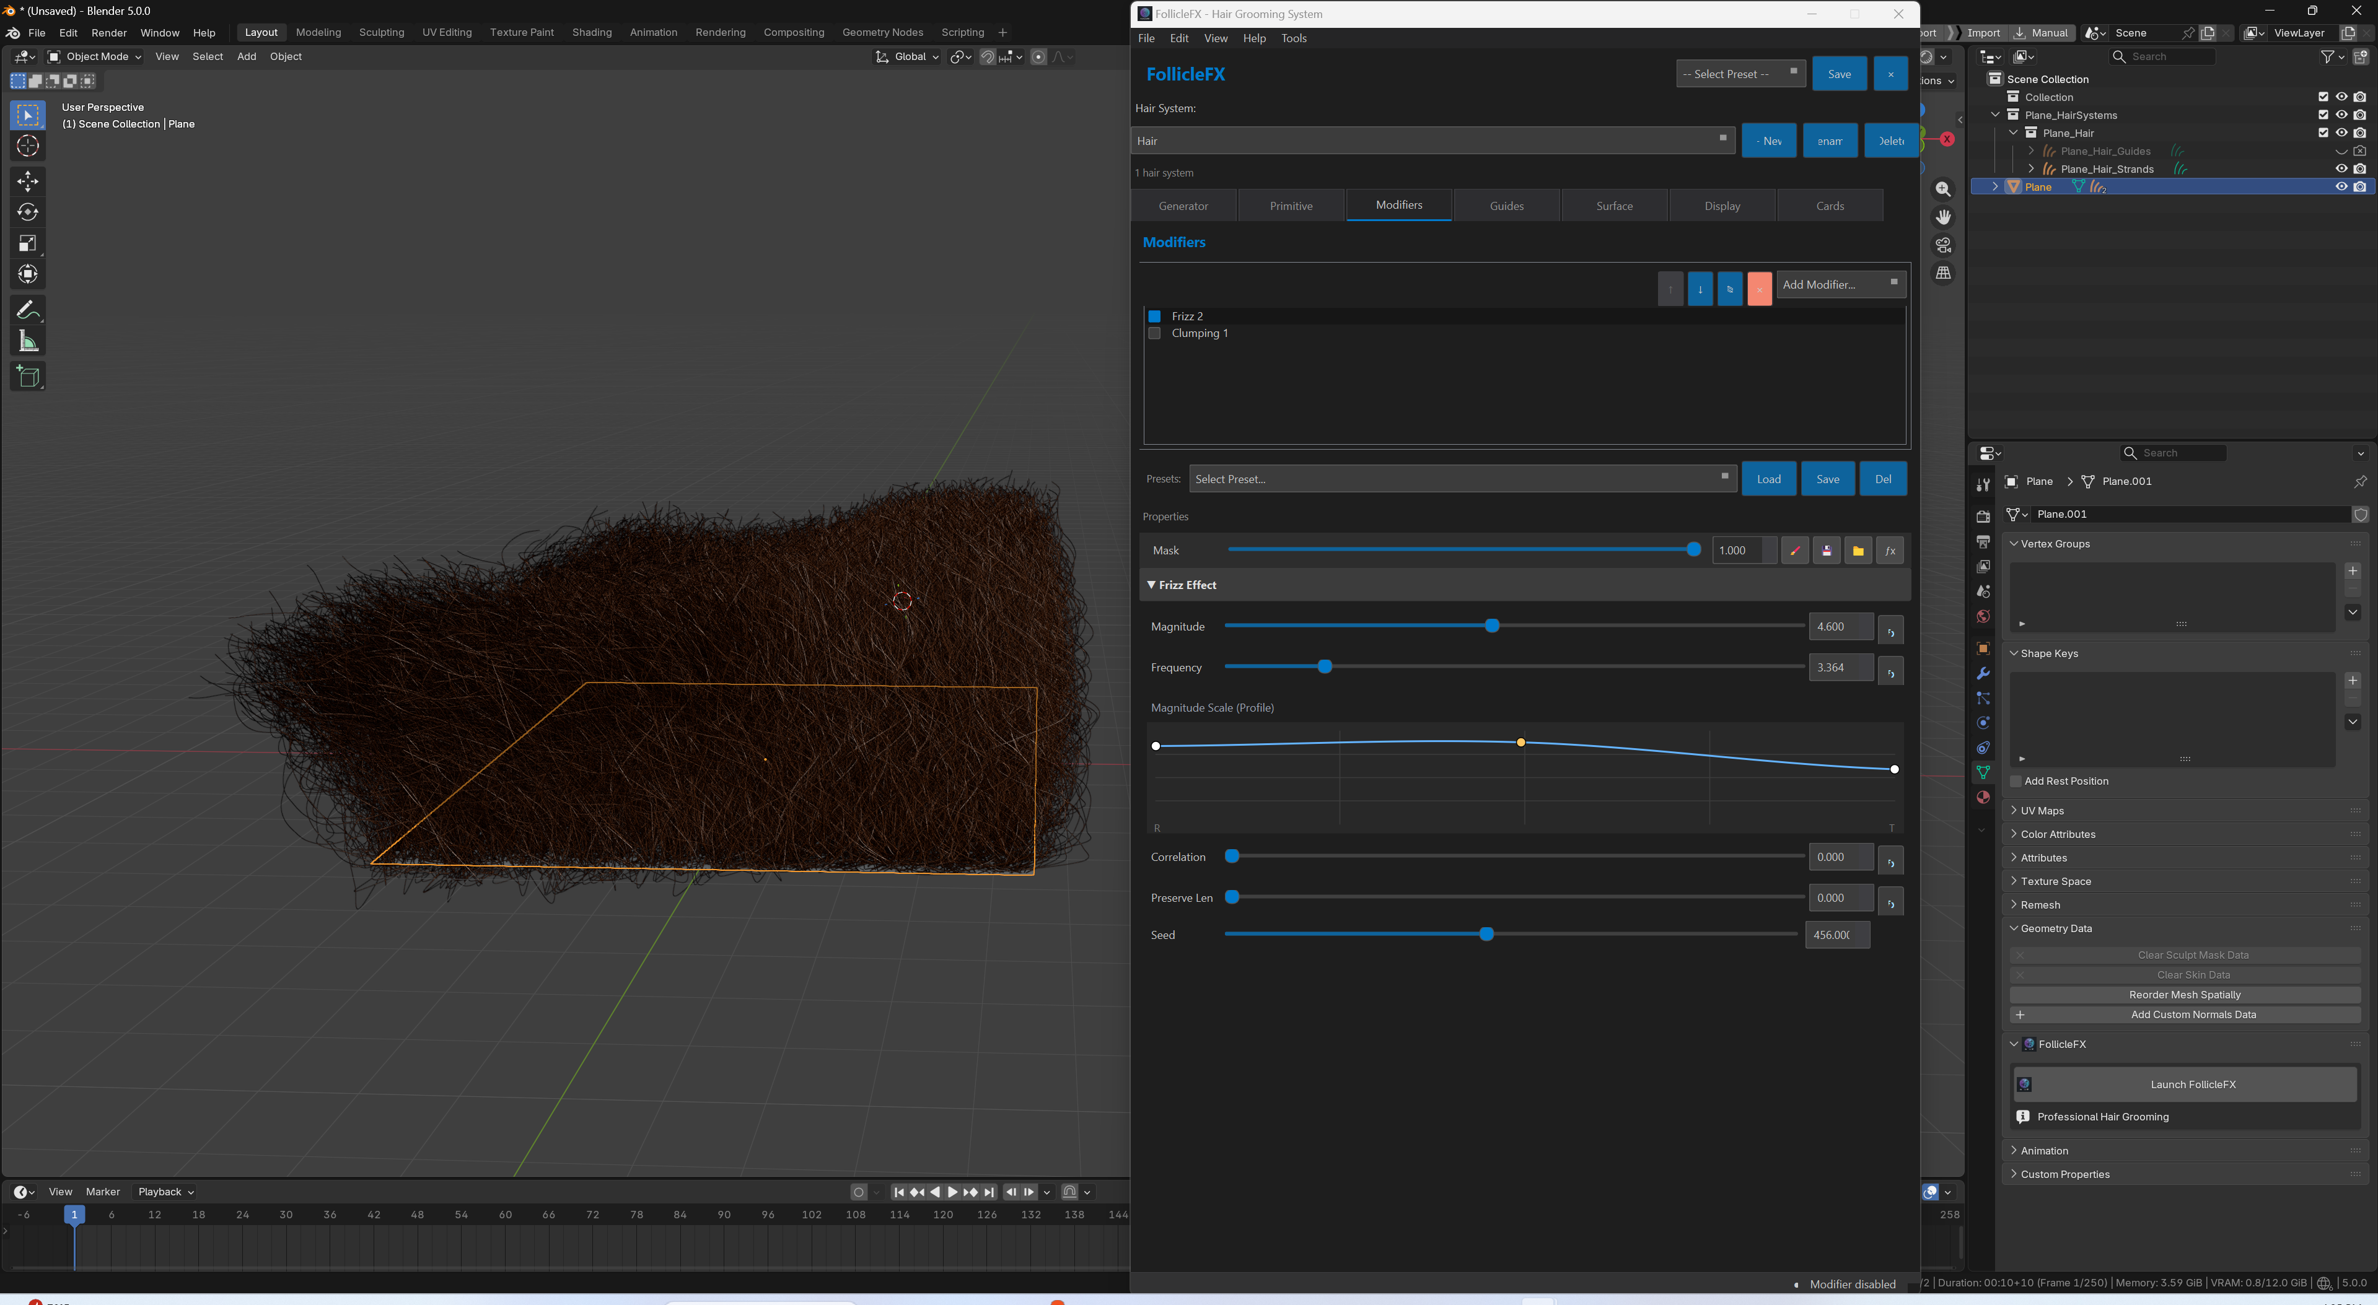Hide Plane_Hair_Strands with eye icon
Viewport: 2378px width, 1305px height.
point(2341,169)
